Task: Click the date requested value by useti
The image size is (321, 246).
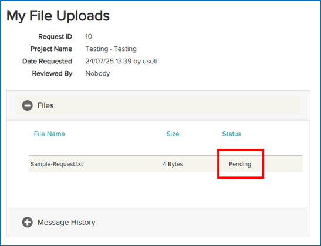Action: (121, 61)
